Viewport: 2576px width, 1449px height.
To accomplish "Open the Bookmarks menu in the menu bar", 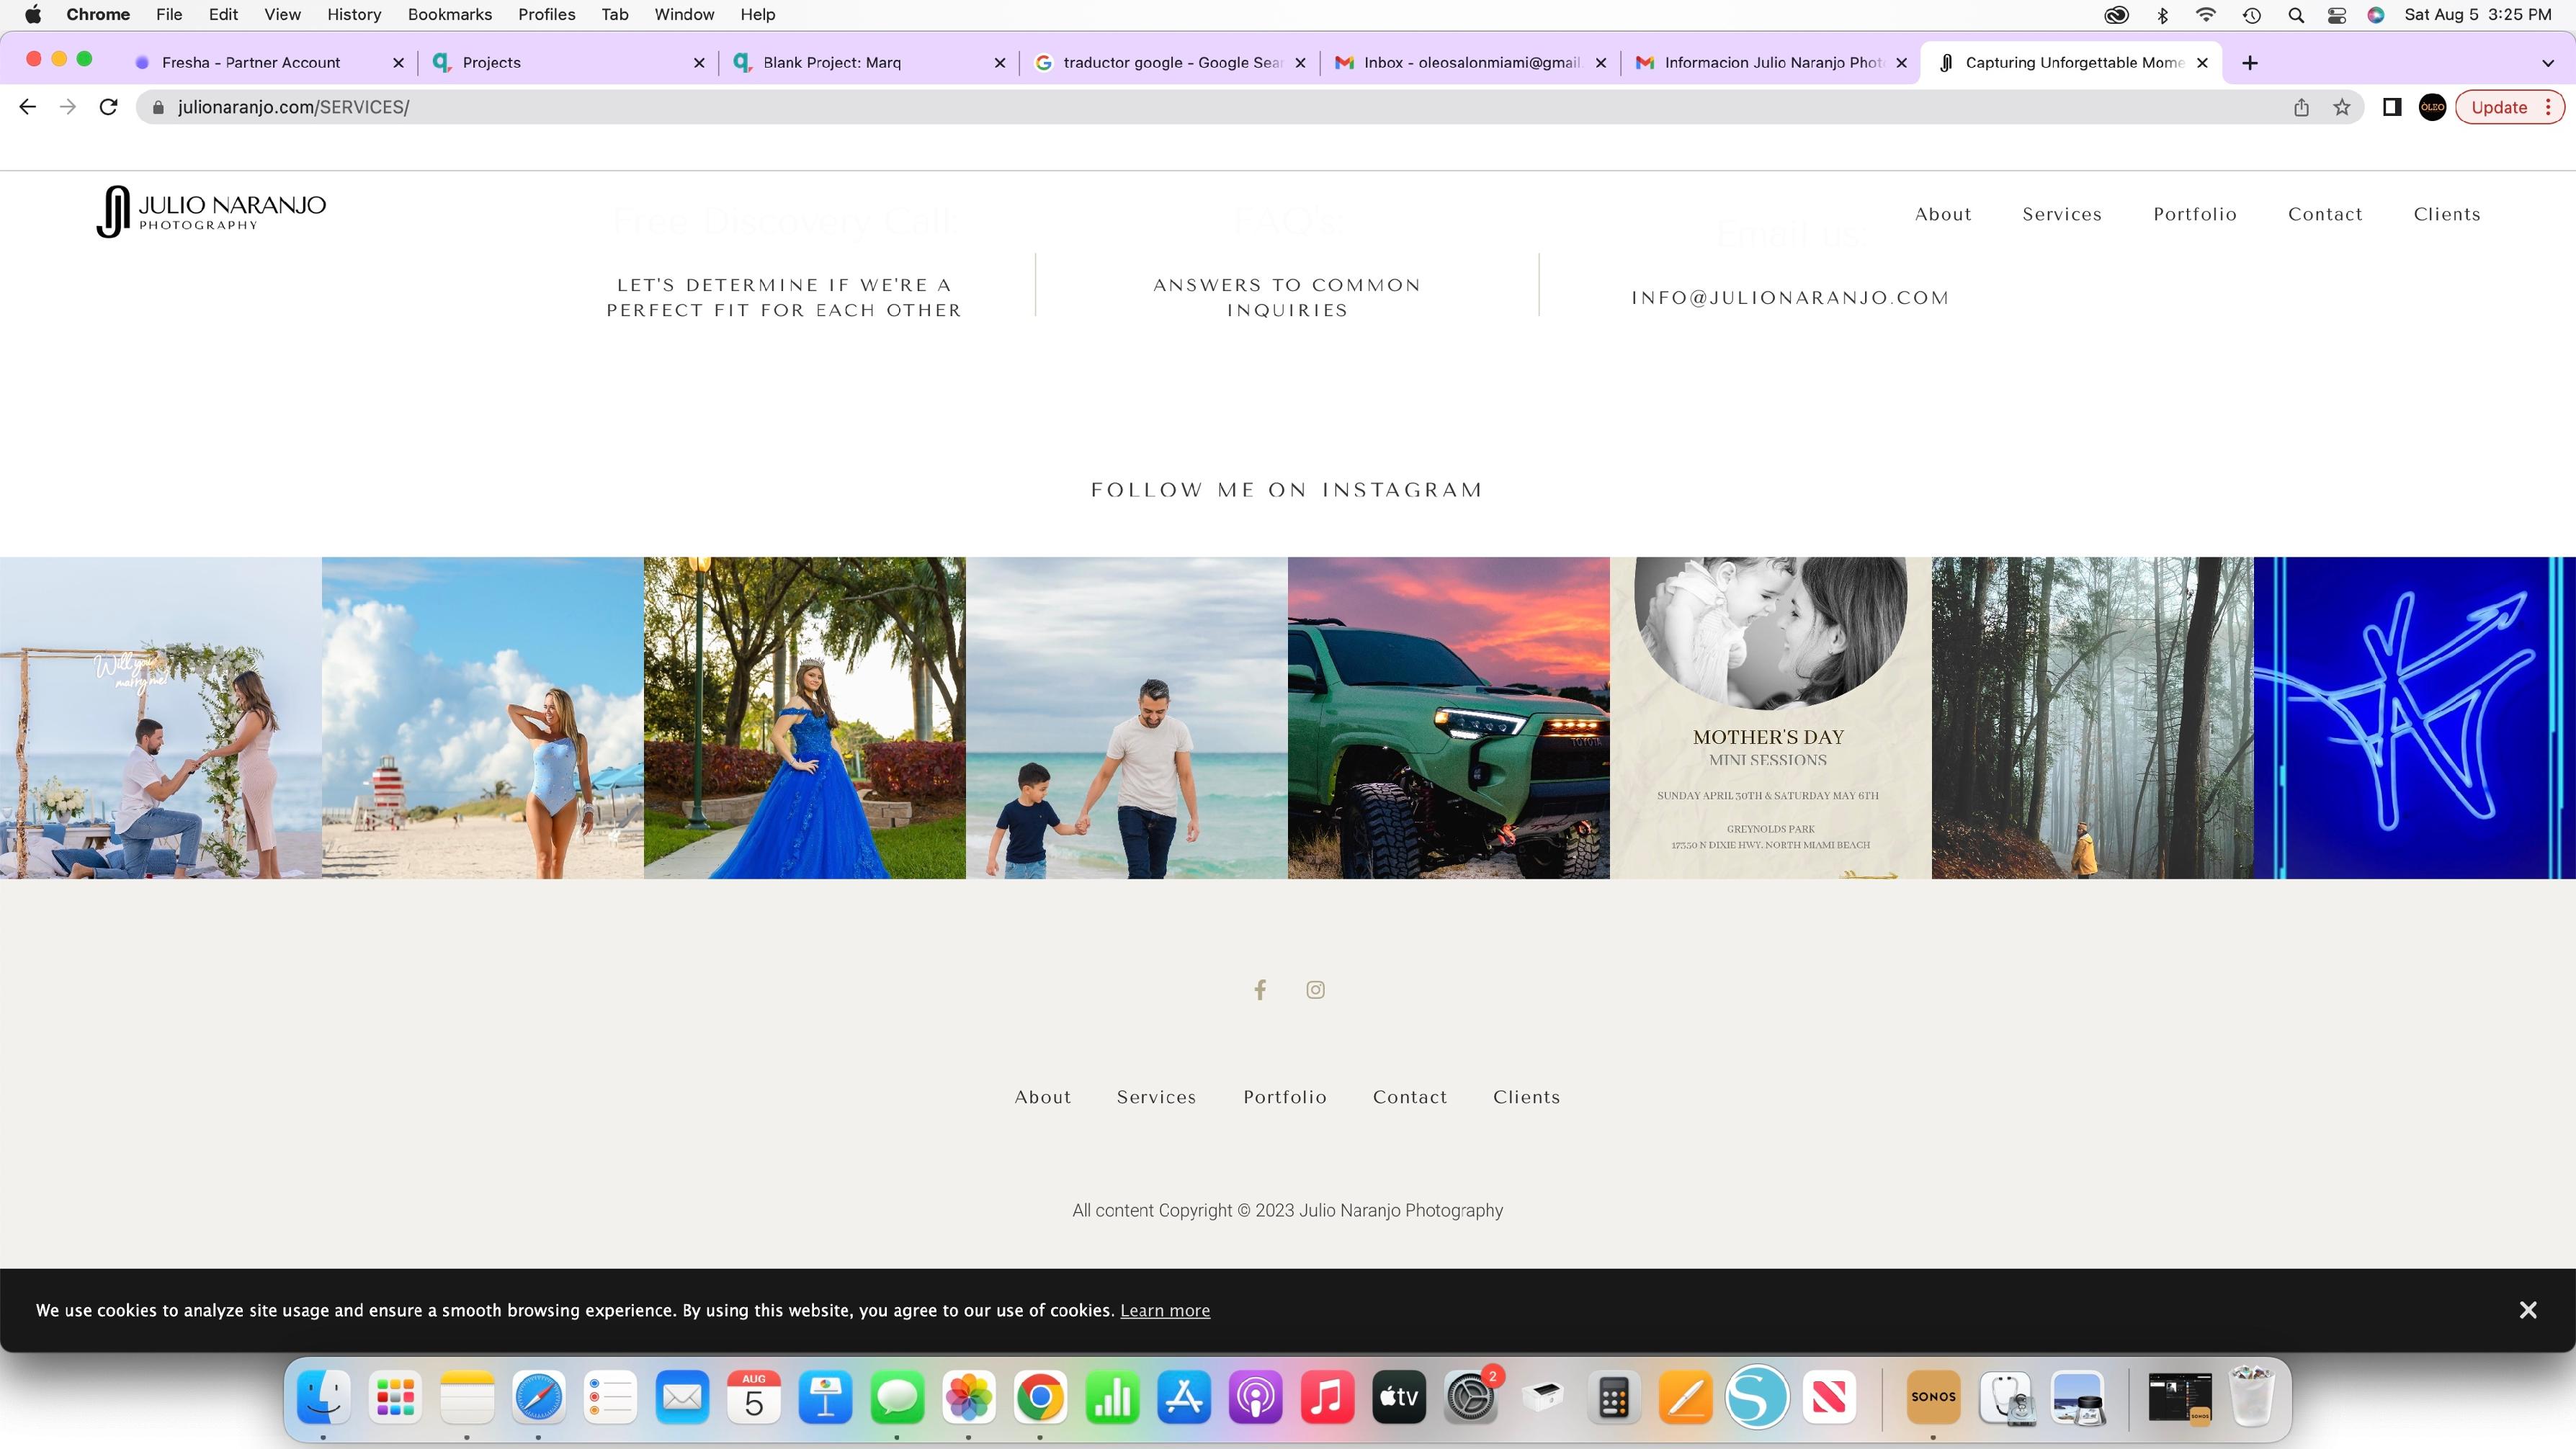I will point(449,15).
